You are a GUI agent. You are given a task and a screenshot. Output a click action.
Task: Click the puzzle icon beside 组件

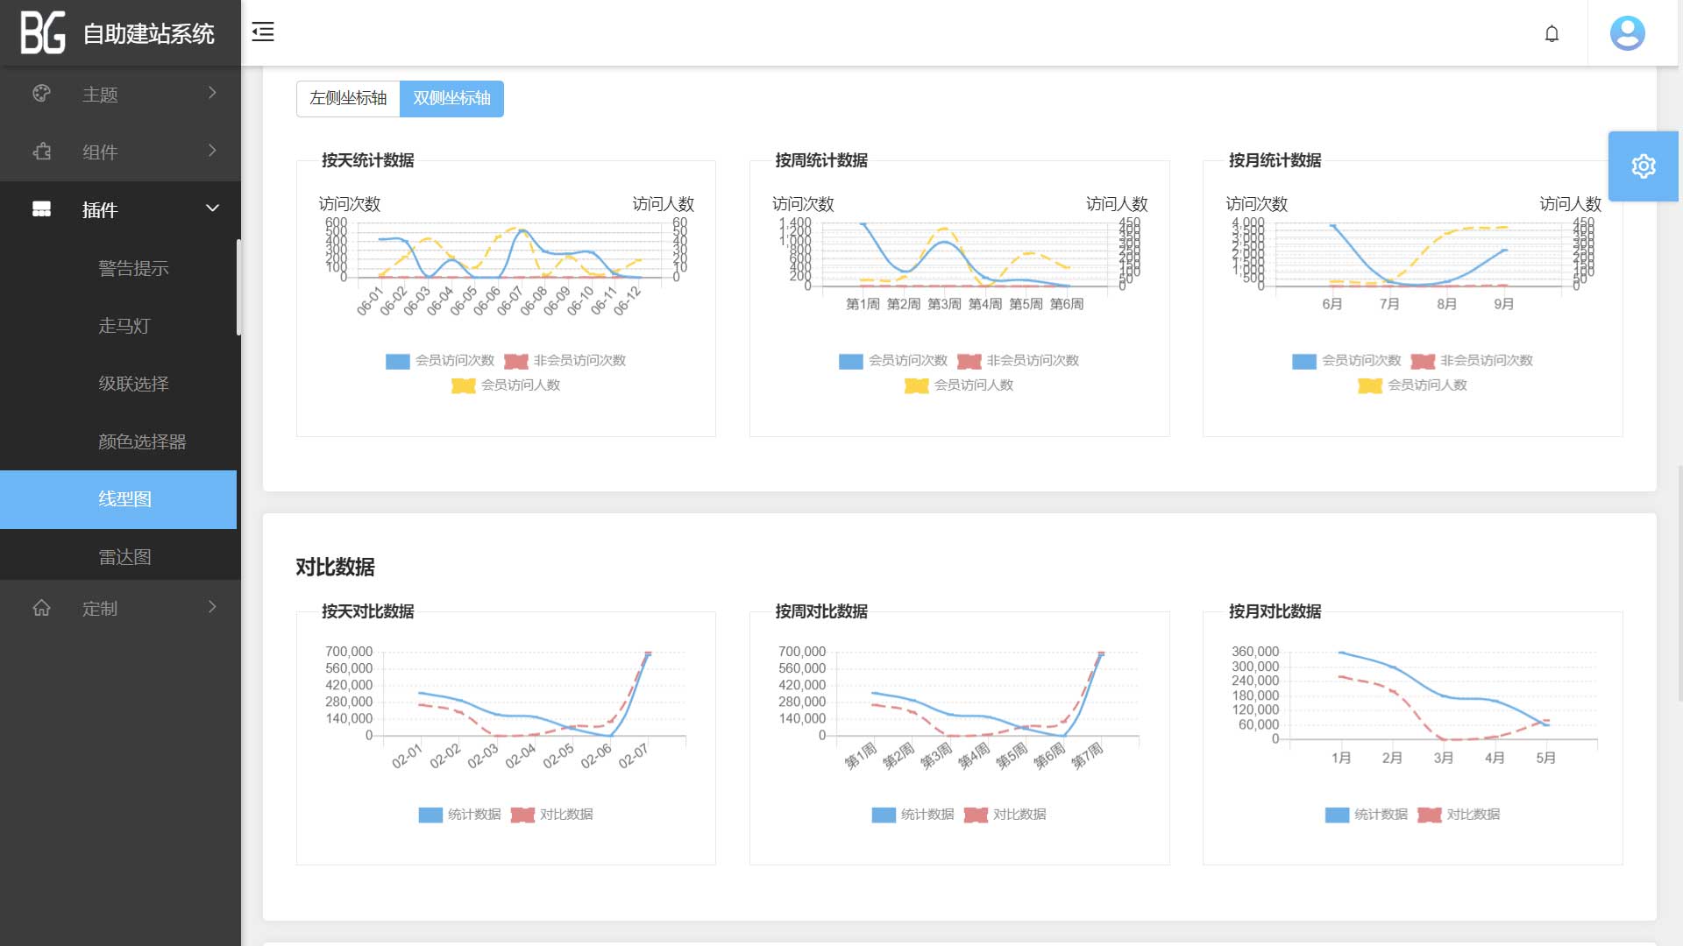pyautogui.click(x=41, y=152)
